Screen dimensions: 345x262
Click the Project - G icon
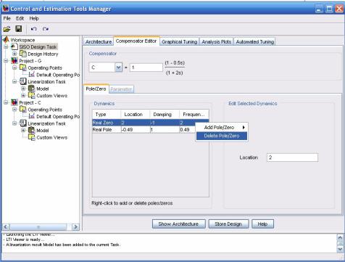[14, 61]
